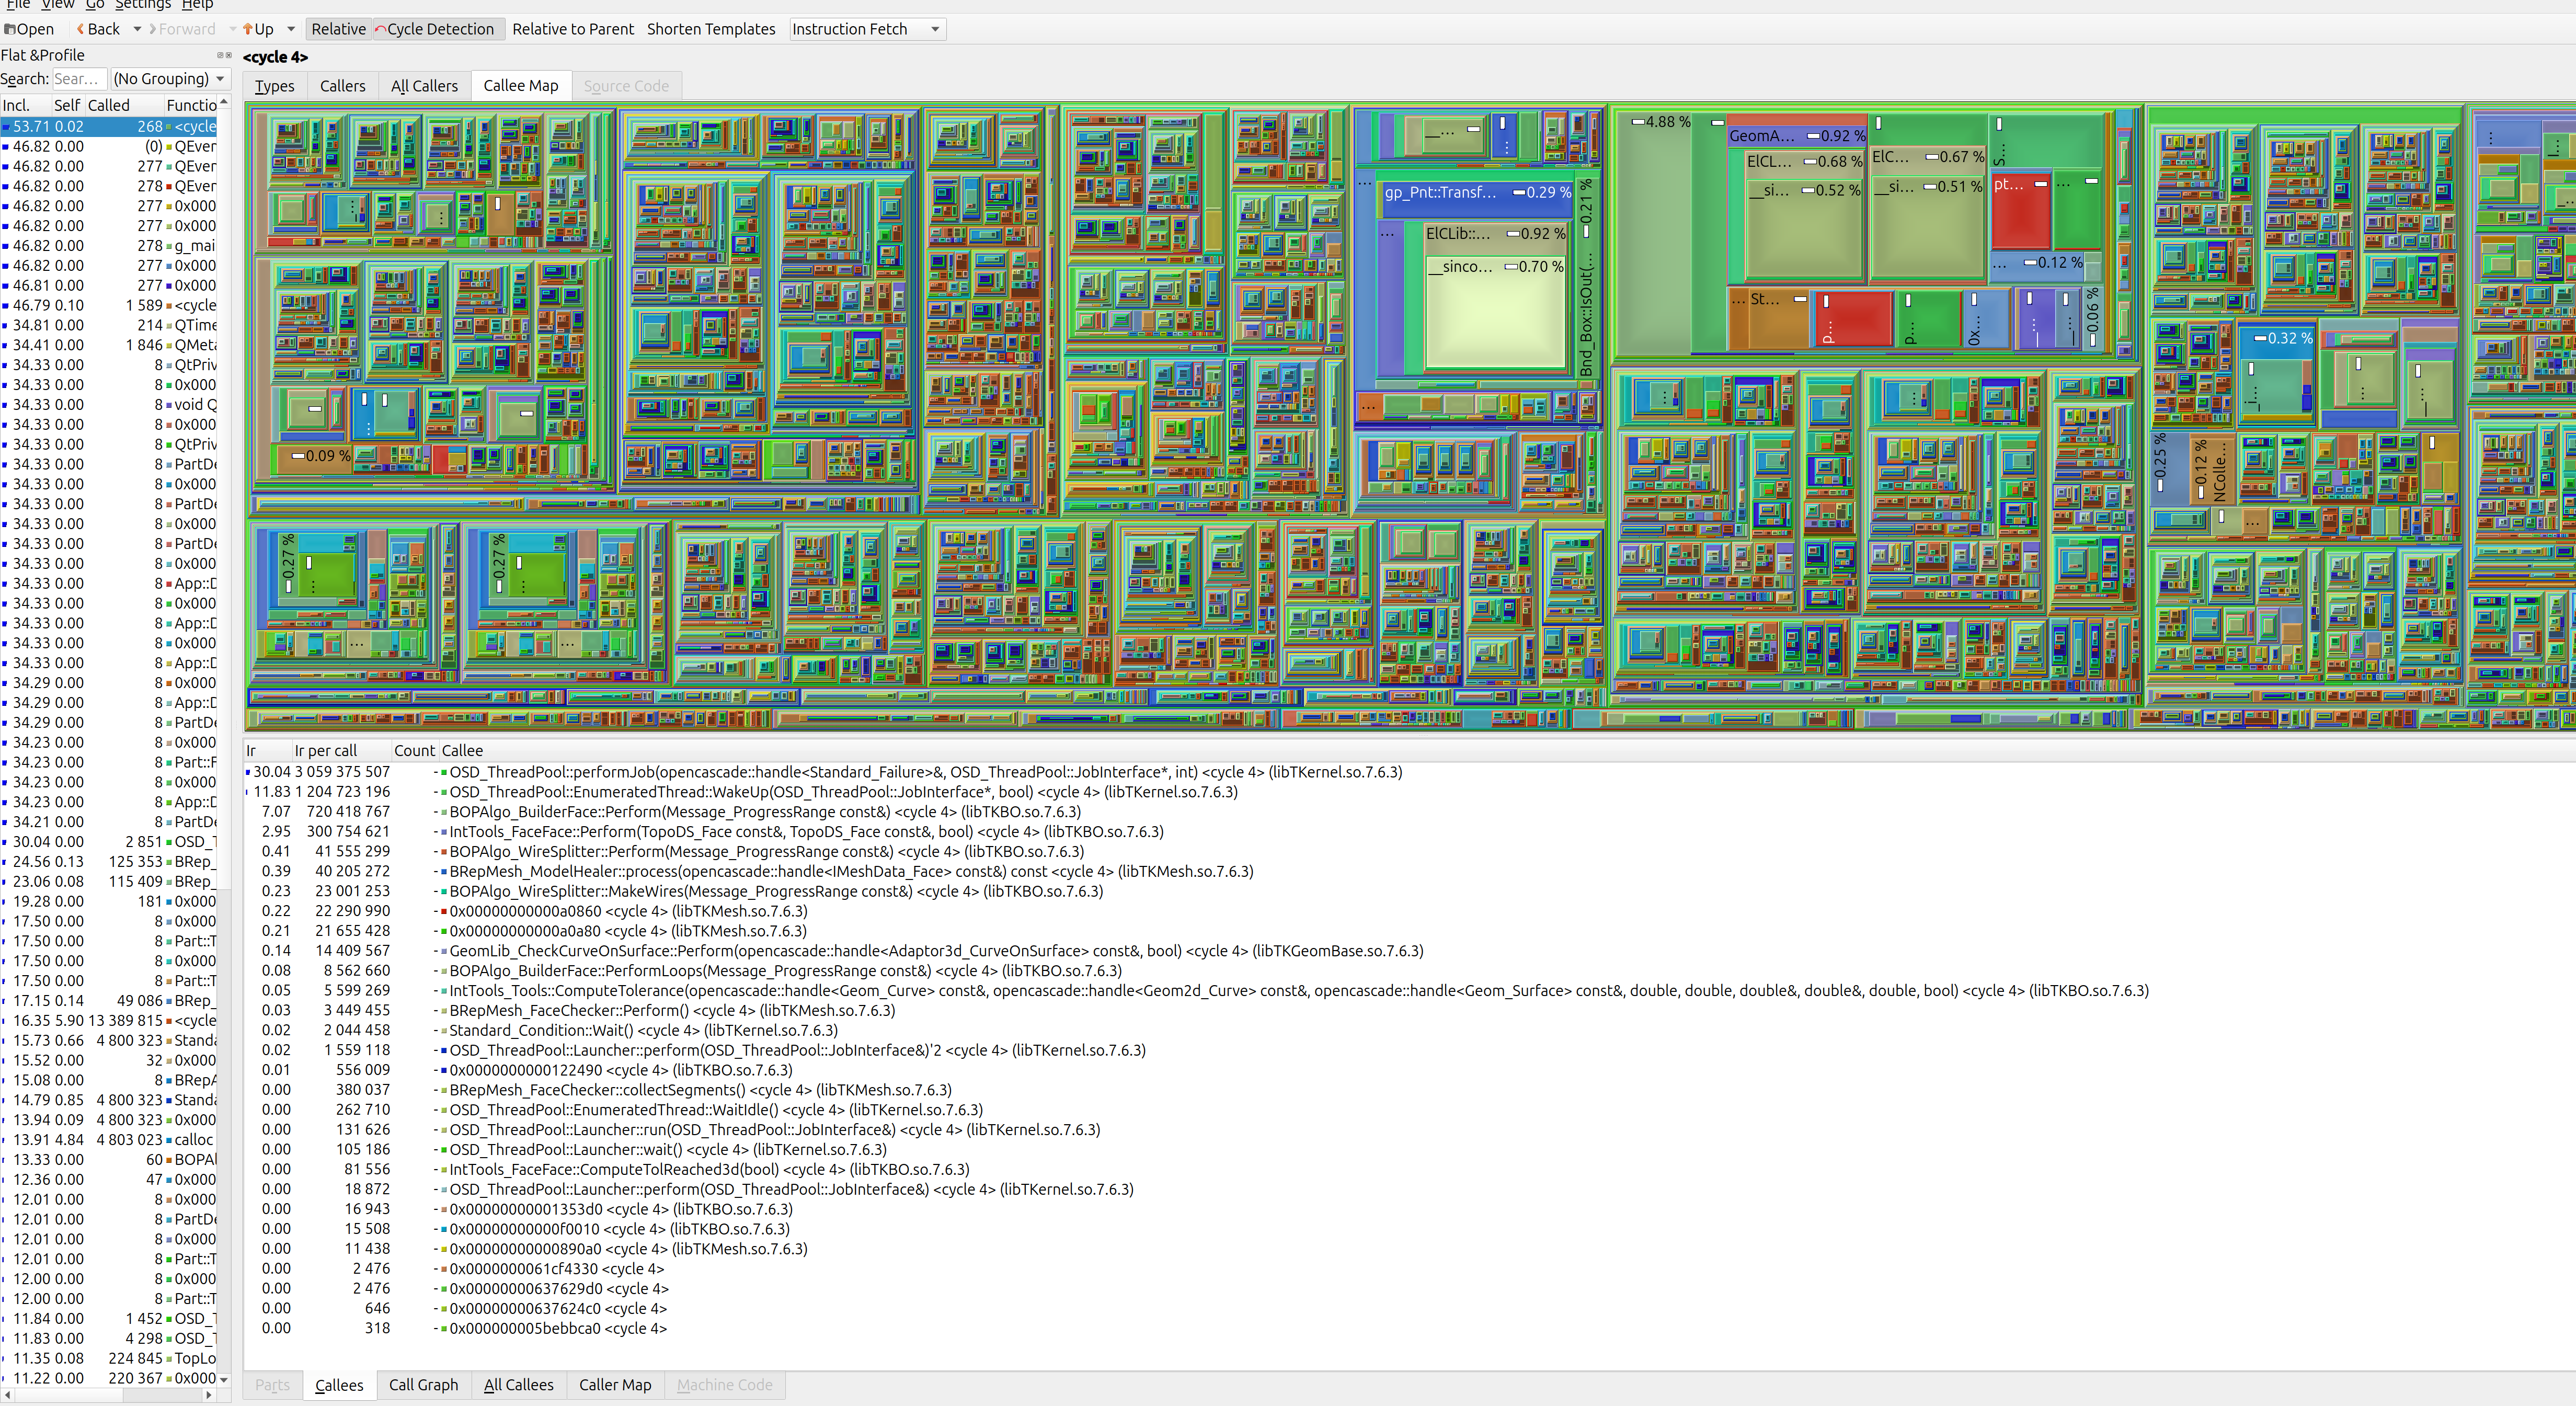Open the Settings menu

143,5
